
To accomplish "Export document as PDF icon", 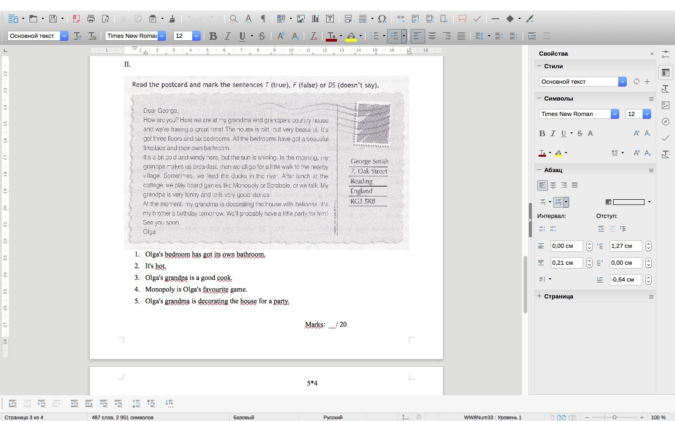I will pos(76,19).
